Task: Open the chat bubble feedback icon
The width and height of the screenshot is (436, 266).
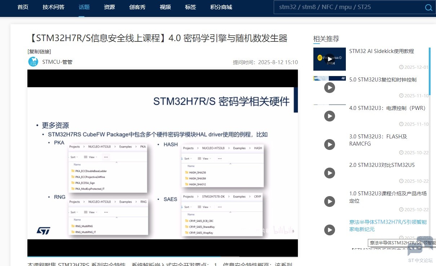Action: click(x=420, y=247)
